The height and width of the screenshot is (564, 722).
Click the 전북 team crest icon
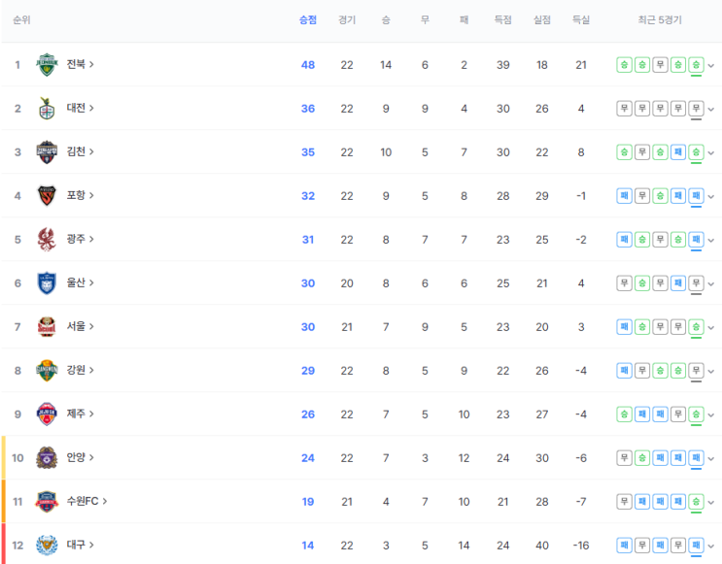[47, 65]
